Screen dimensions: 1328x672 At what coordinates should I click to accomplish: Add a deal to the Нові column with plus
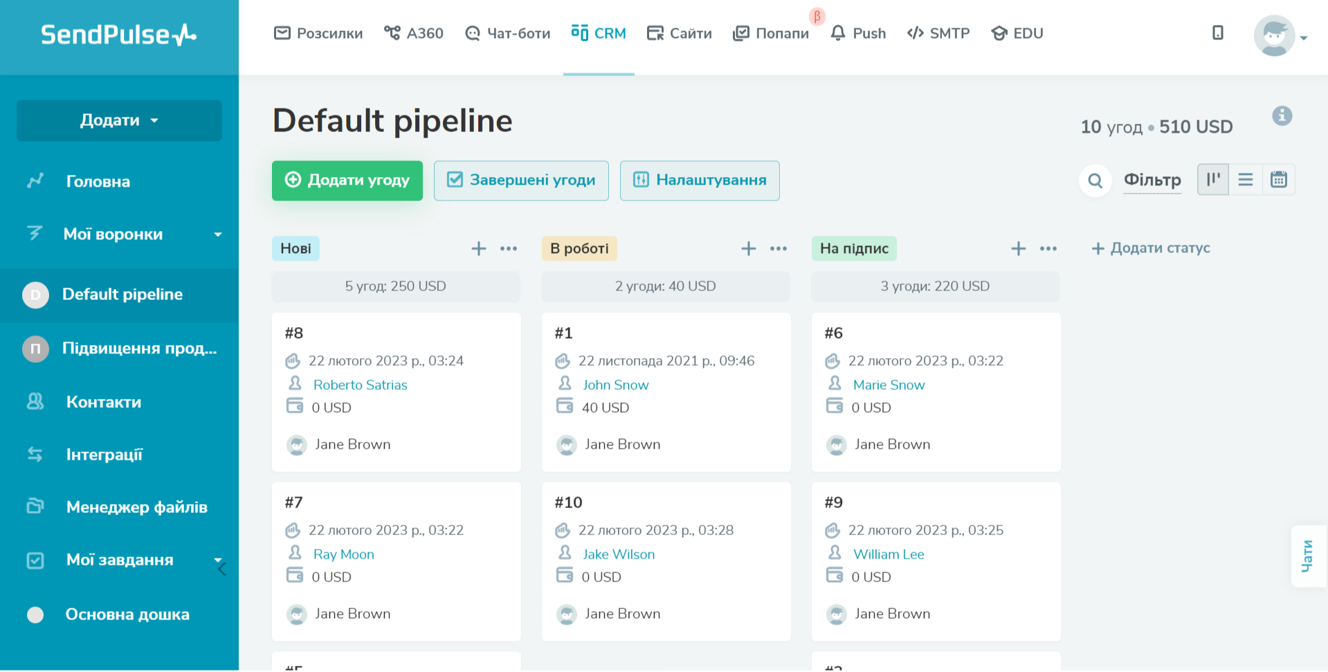(x=478, y=249)
